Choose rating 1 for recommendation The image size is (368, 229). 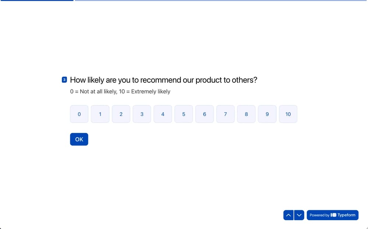pos(100,114)
